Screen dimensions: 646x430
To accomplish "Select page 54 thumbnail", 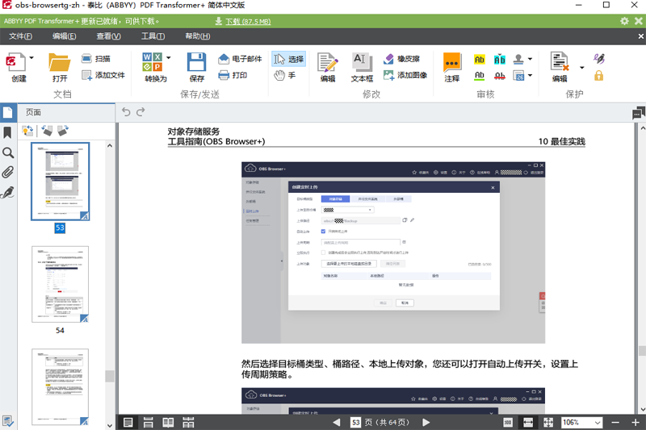I will [60, 284].
